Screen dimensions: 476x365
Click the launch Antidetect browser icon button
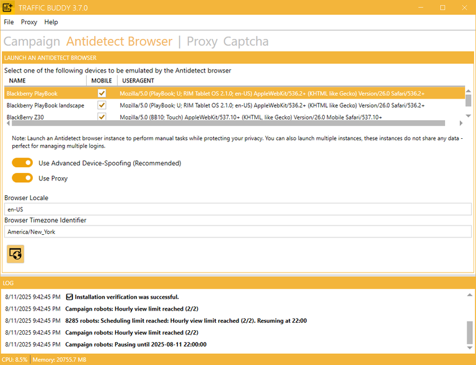[x=15, y=253]
